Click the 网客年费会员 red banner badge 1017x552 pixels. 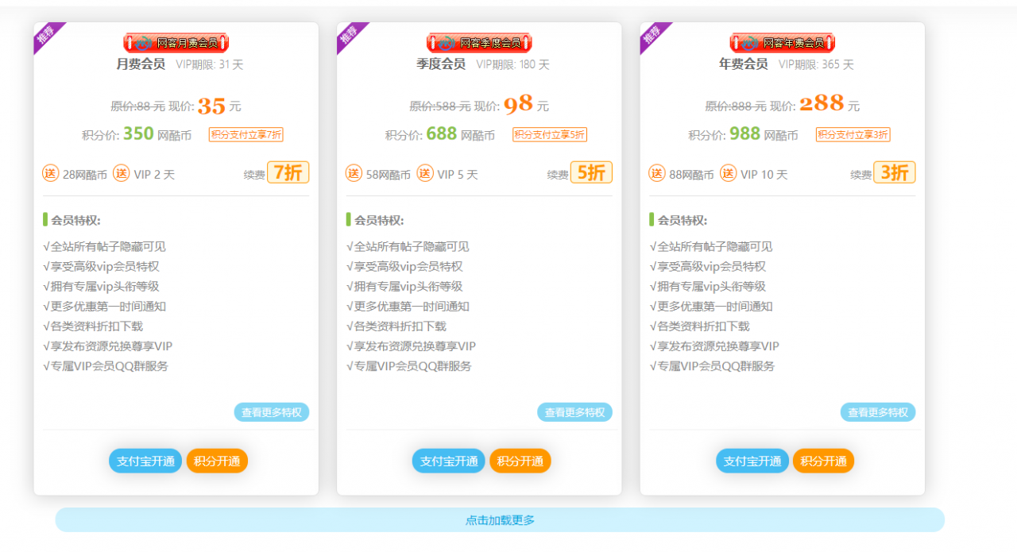[x=783, y=43]
